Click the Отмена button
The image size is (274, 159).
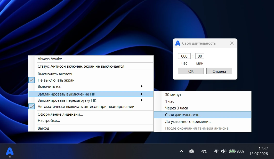pyautogui.click(x=219, y=71)
